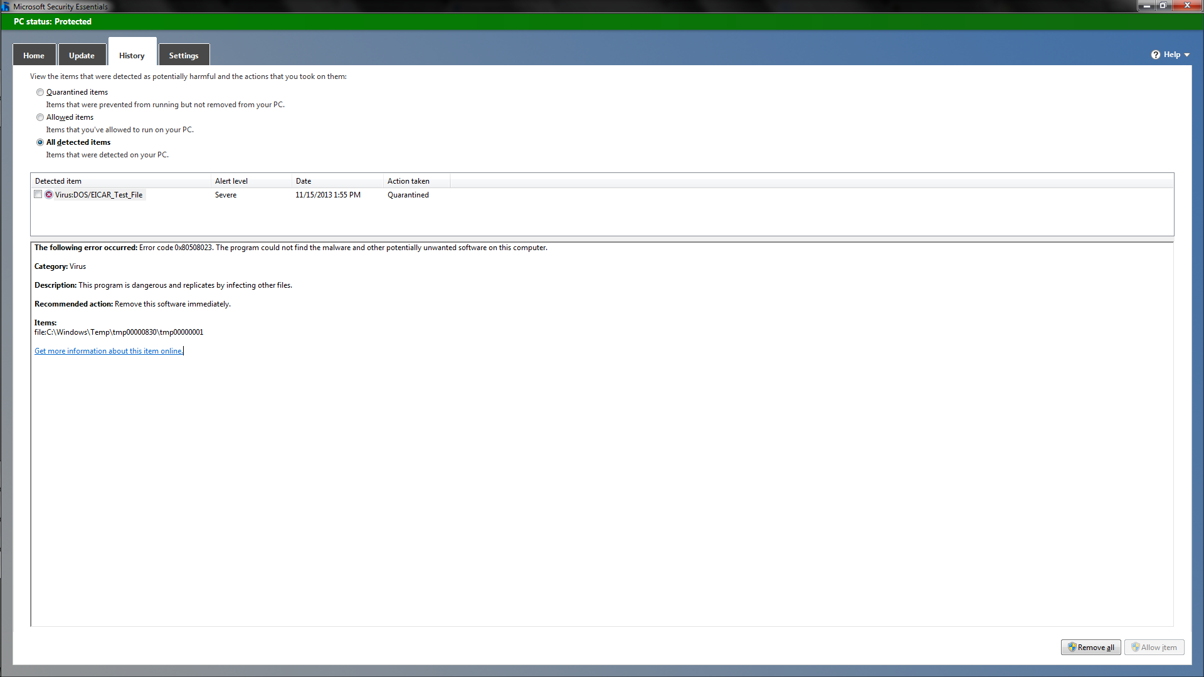Select the Virus:DOS/EICAR_Test_File row text
Viewport: 1204px width, 677px height.
point(98,195)
